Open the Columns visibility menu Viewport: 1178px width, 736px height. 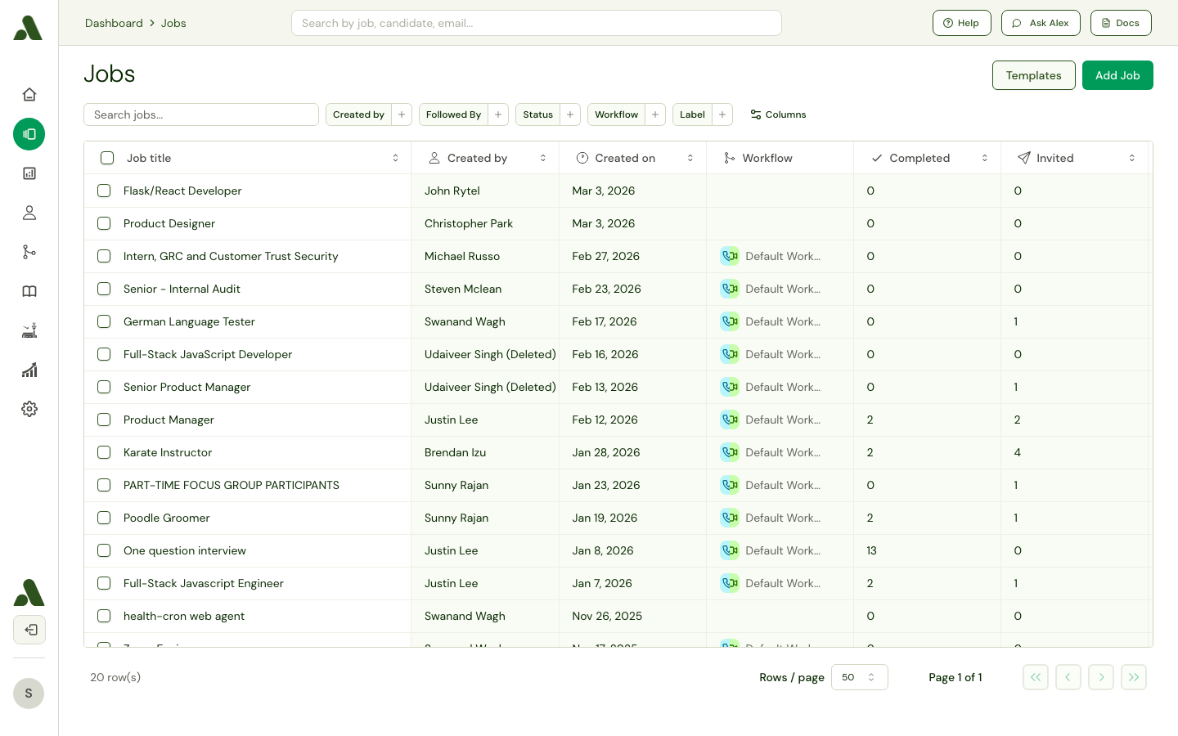pos(779,114)
